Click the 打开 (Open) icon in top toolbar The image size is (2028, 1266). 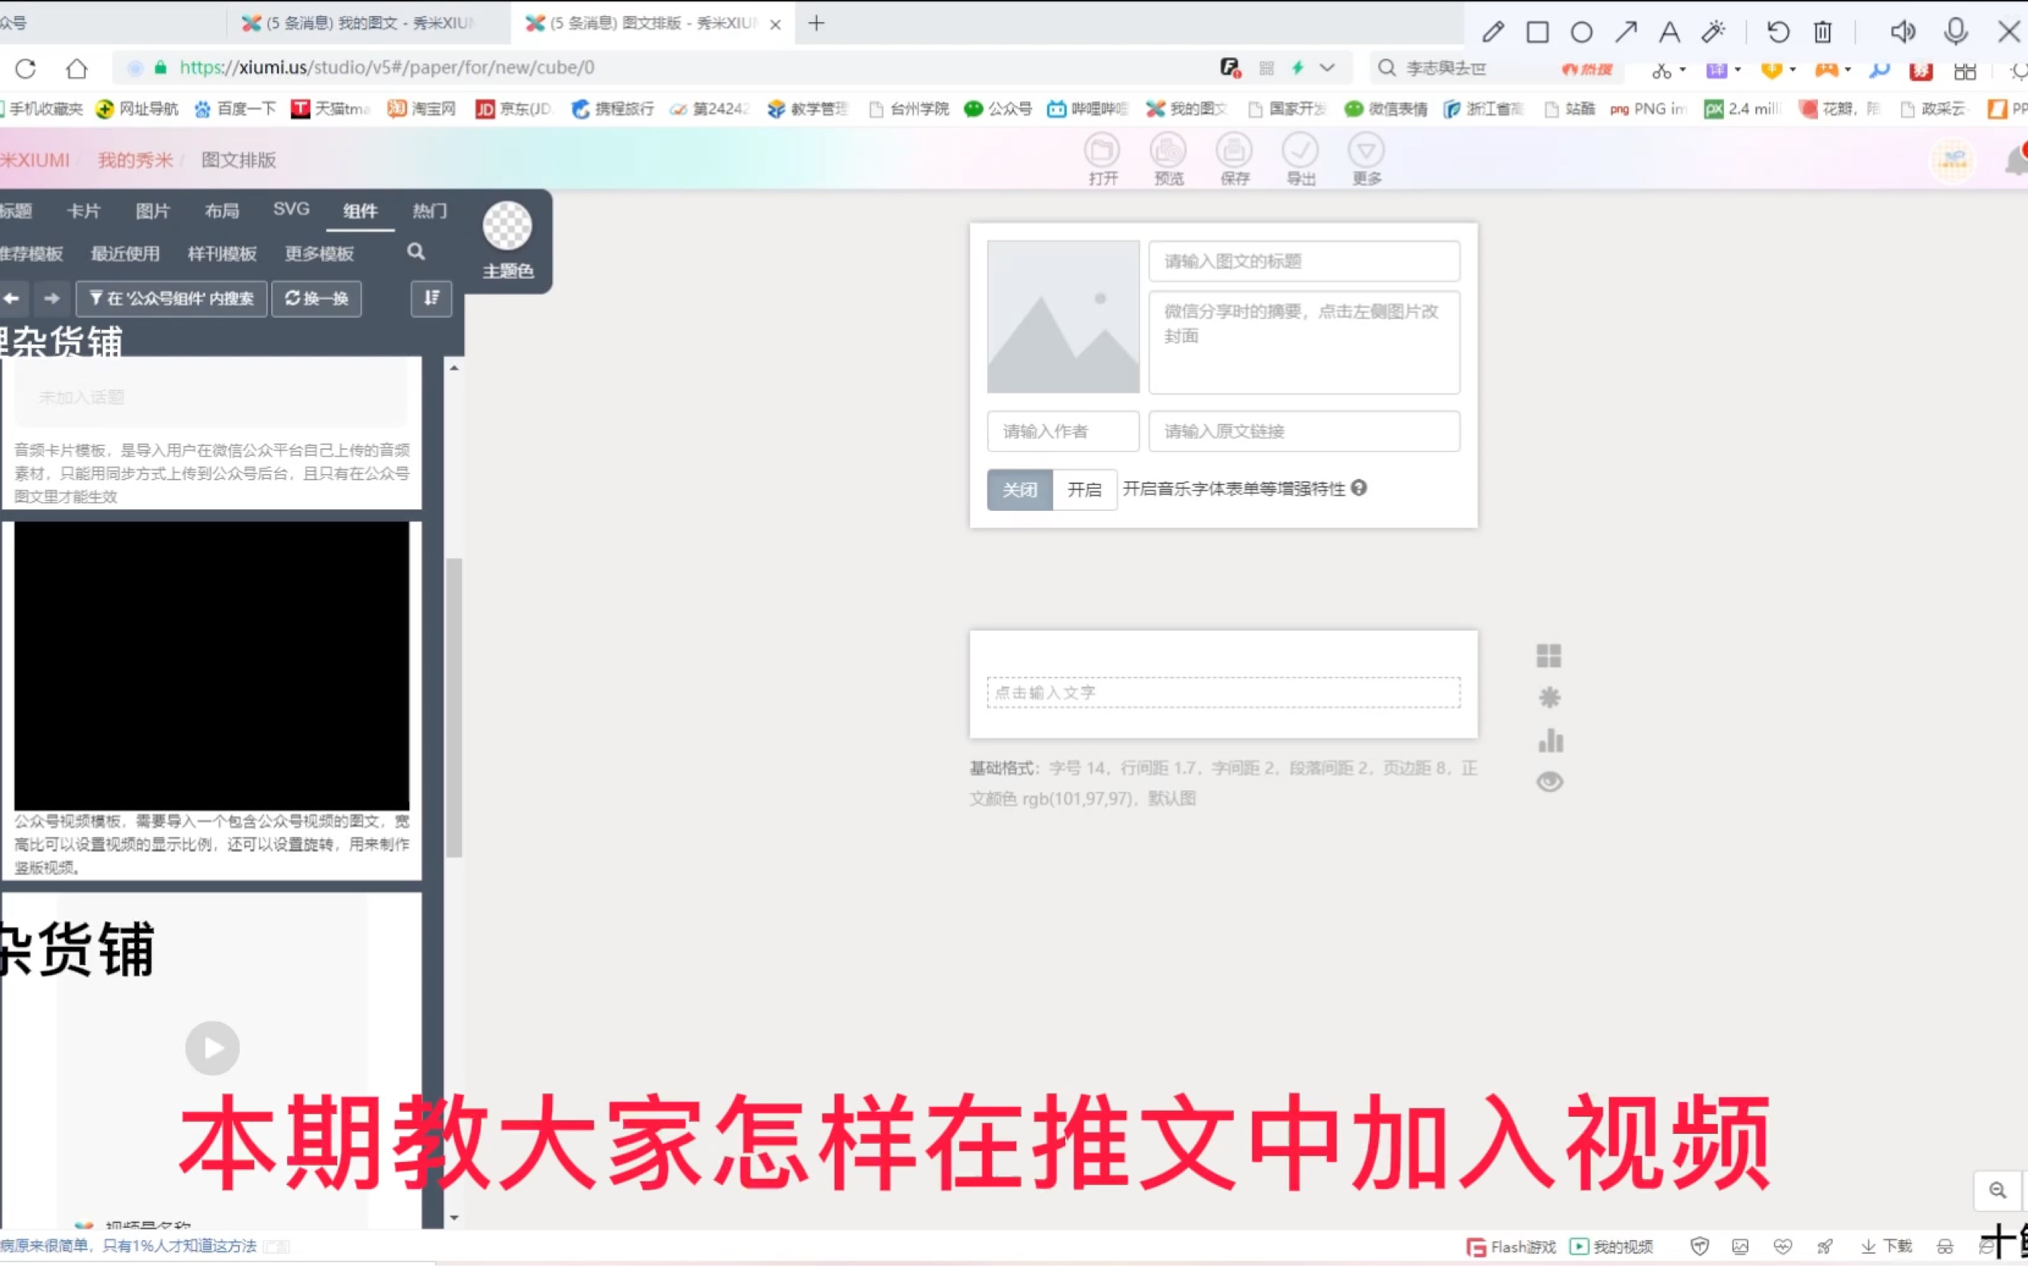click(x=1102, y=150)
